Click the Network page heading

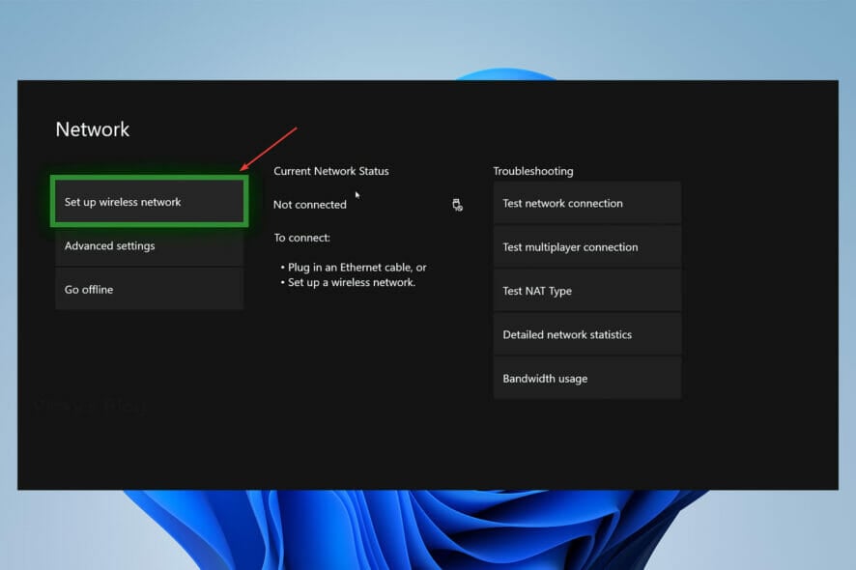click(92, 129)
